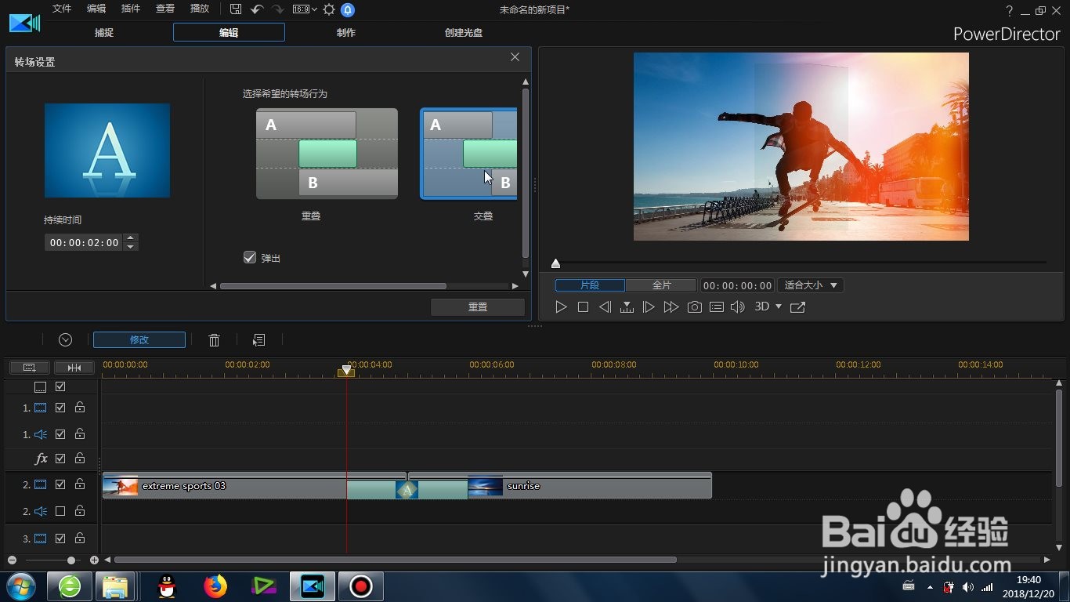The height and width of the screenshot is (602, 1070).
Task: Open the 编辑 menu
Action: 96,9
